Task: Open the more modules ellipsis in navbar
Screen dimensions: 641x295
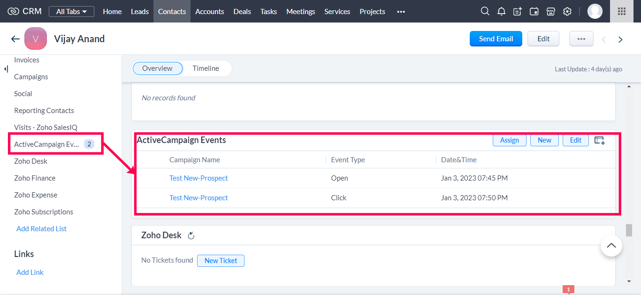Action: click(401, 11)
